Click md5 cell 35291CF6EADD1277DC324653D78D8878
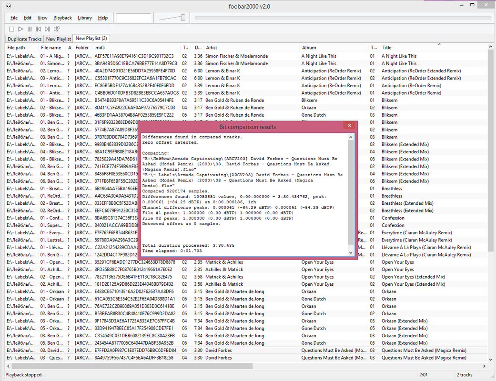 pos(135,262)
